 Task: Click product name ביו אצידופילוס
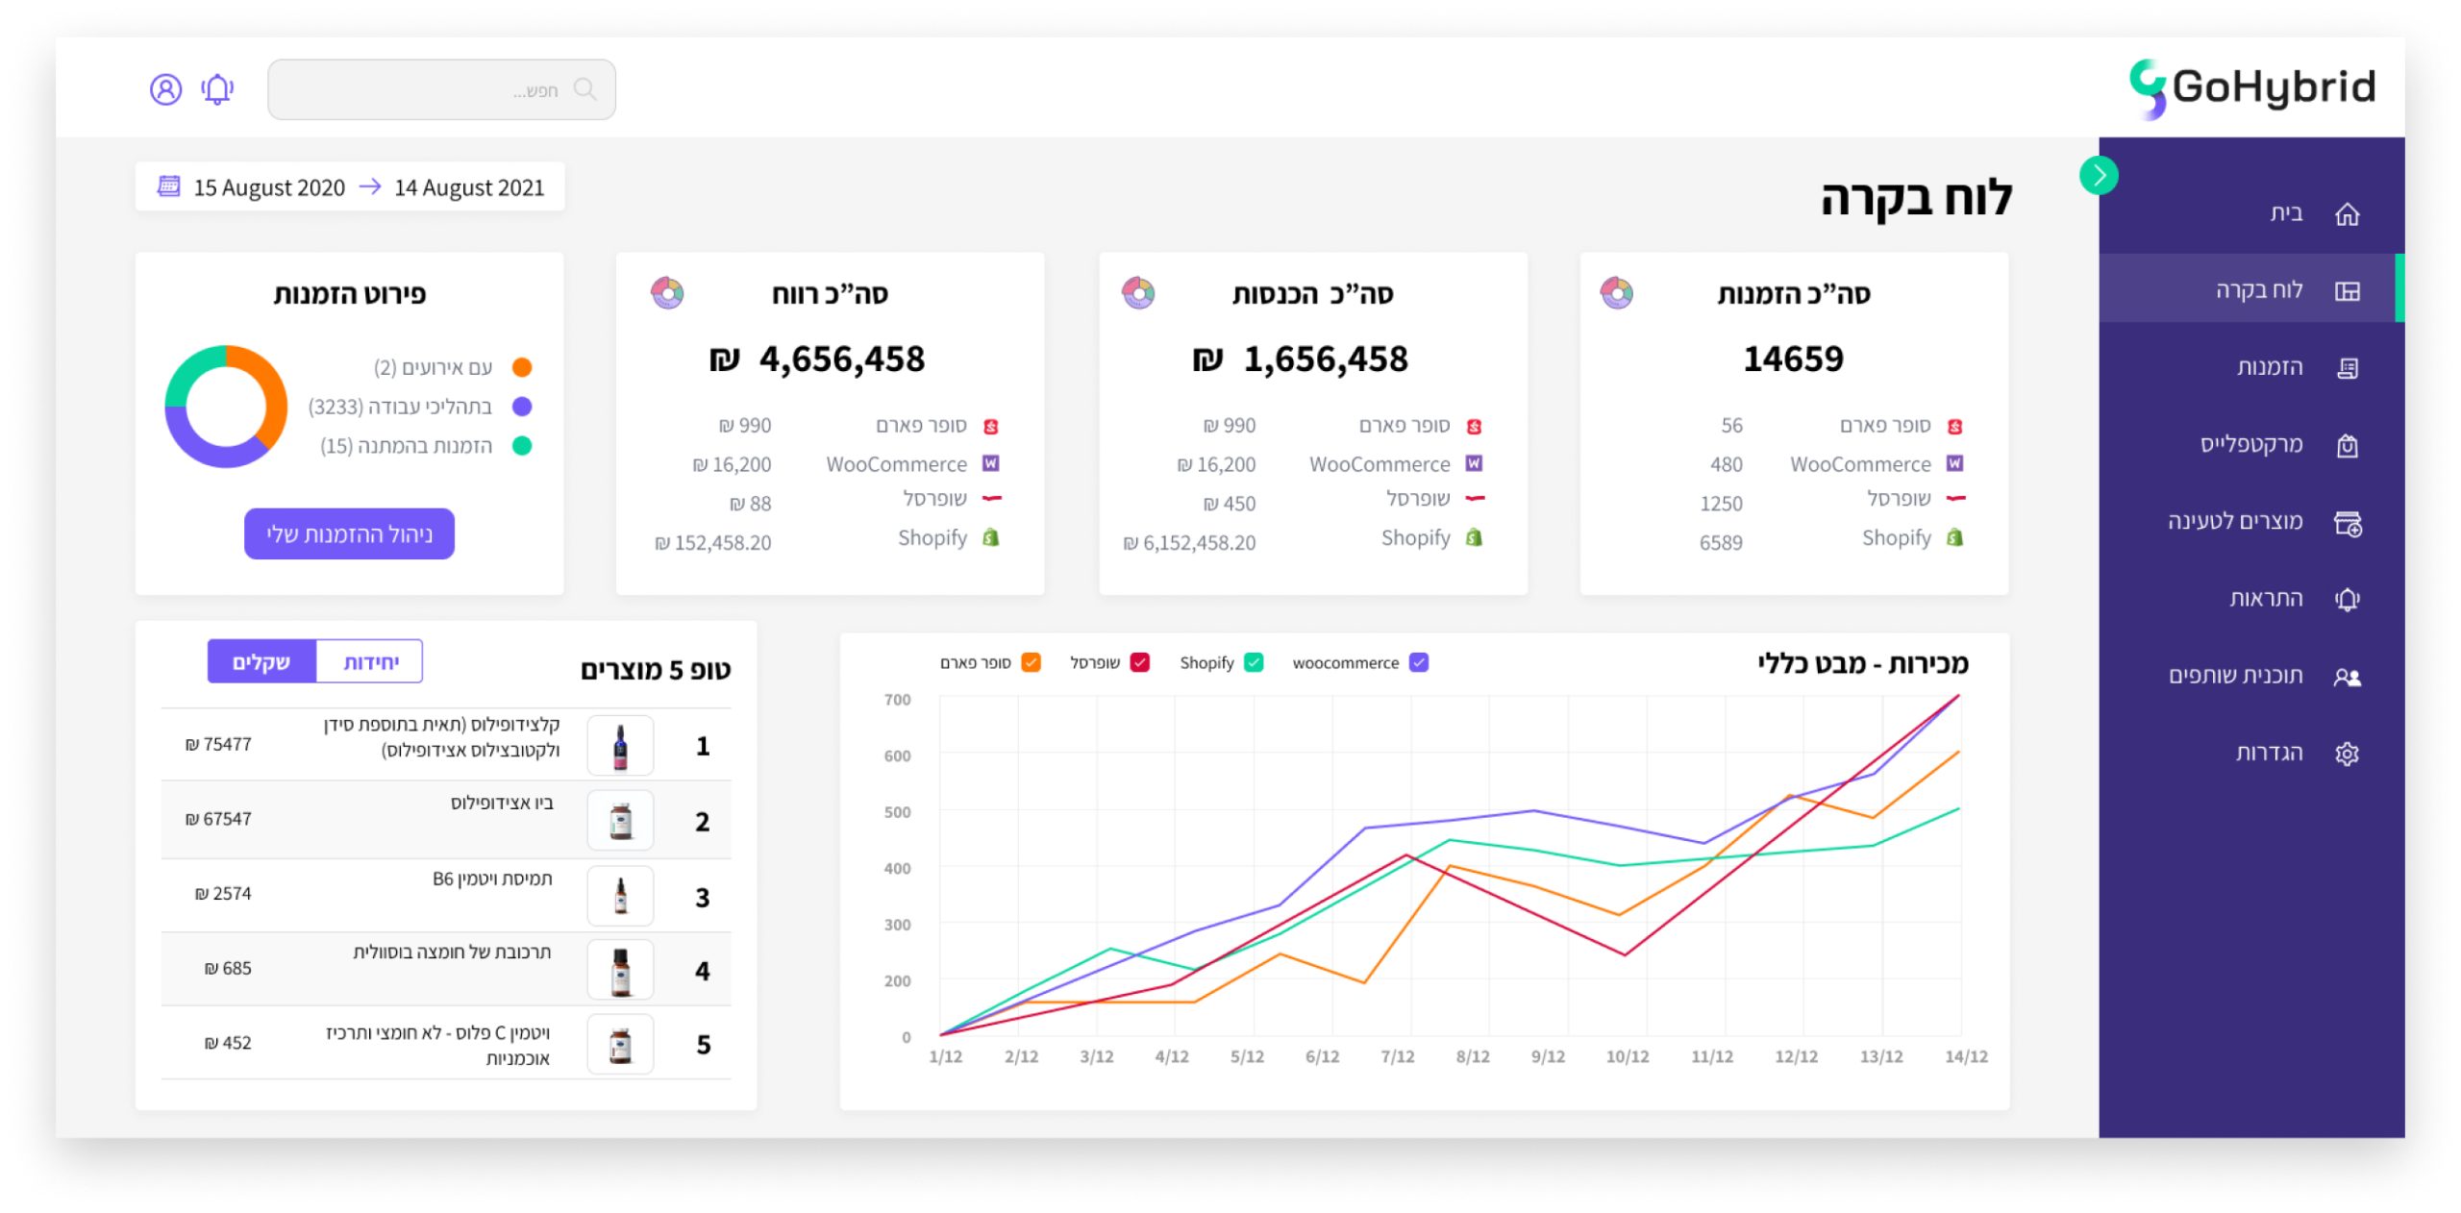point(502,803)
